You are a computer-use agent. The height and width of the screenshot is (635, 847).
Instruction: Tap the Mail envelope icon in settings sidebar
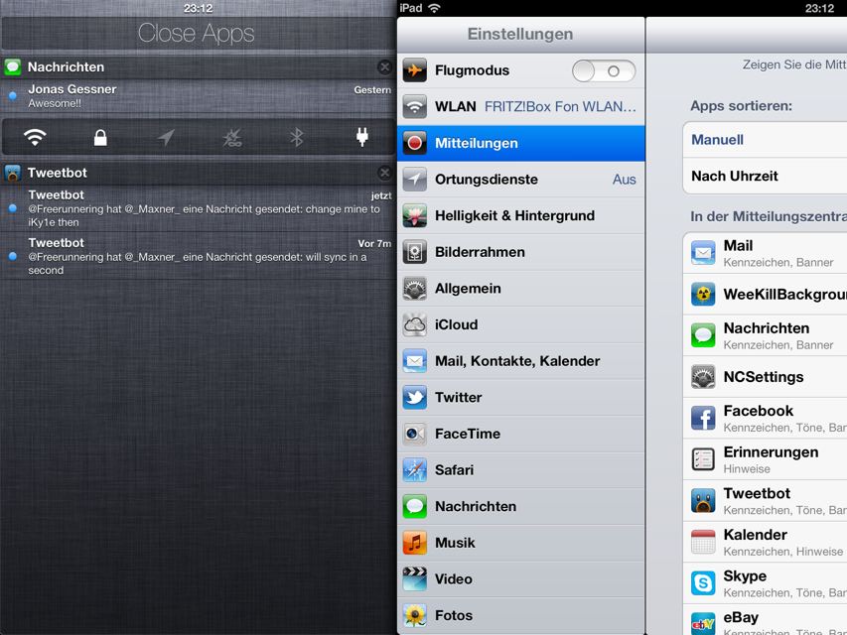pyautogui.click(x=414, y=361)
